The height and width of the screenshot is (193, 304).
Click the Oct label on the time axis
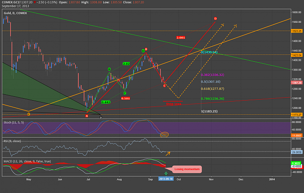(x=179, y=179)
